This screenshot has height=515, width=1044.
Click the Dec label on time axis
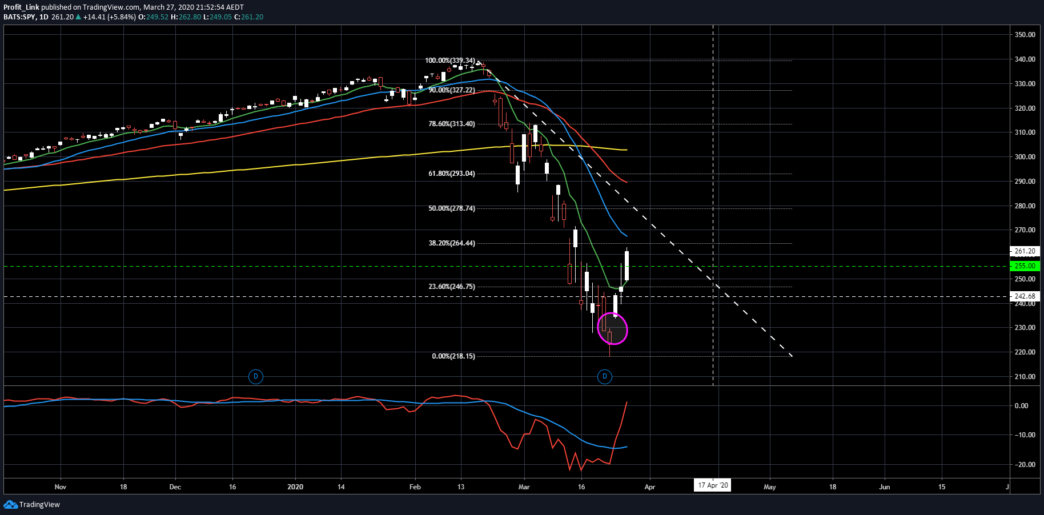[x=175, y=487]
